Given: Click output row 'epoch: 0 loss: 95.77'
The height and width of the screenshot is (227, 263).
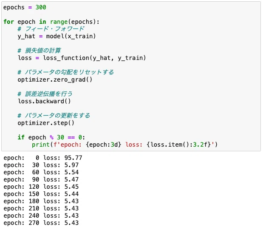Looking at the screenshot, I should pos(43,158).
